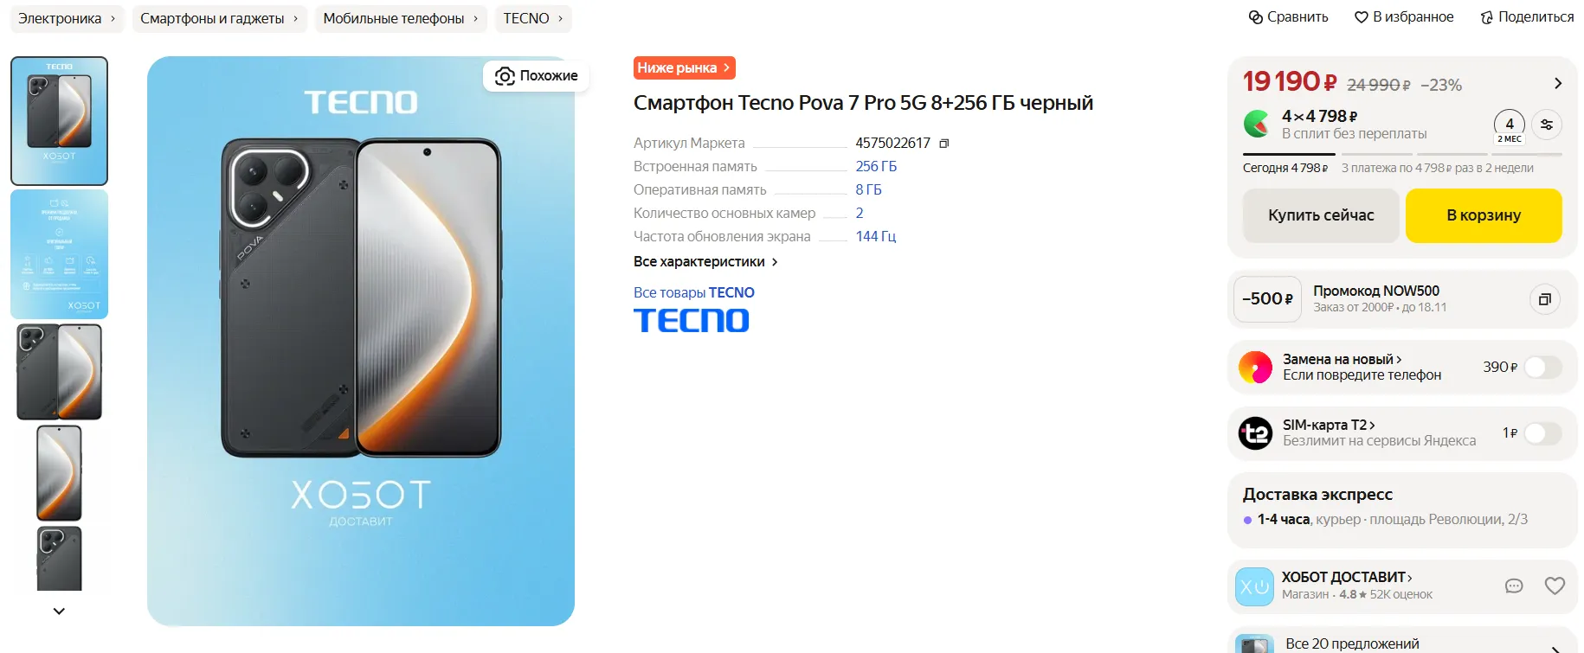Select the third phone thumbnail image
The height and width of the screenshot is (653, 1584).
[x=59, y=372]
